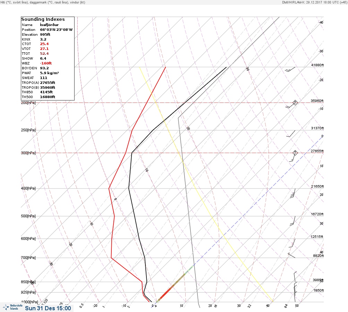Click the tropopause diamond marker at 300 hPa

click(x=295, y=153)
